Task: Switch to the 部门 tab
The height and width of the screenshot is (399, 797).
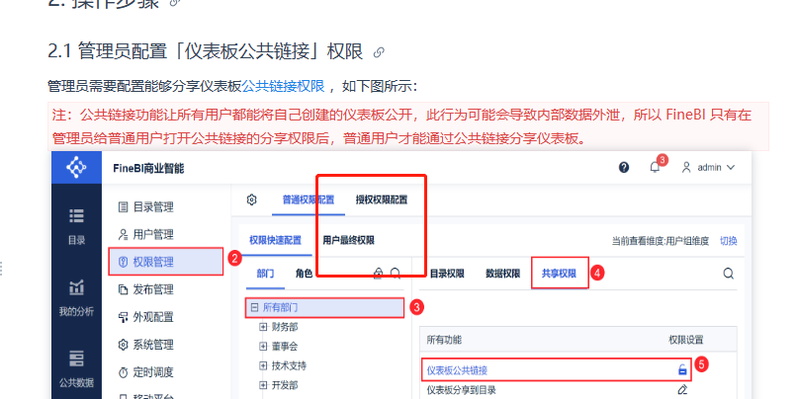Action: click(265, 274)
